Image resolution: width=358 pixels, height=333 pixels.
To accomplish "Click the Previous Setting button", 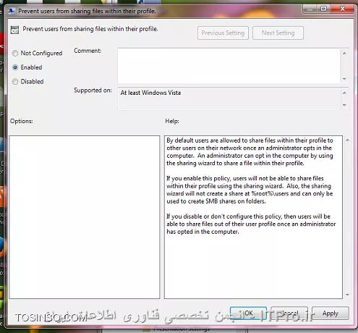I will pos(223,33).
